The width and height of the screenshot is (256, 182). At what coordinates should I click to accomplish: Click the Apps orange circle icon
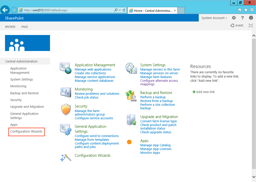tap(129, 142)
